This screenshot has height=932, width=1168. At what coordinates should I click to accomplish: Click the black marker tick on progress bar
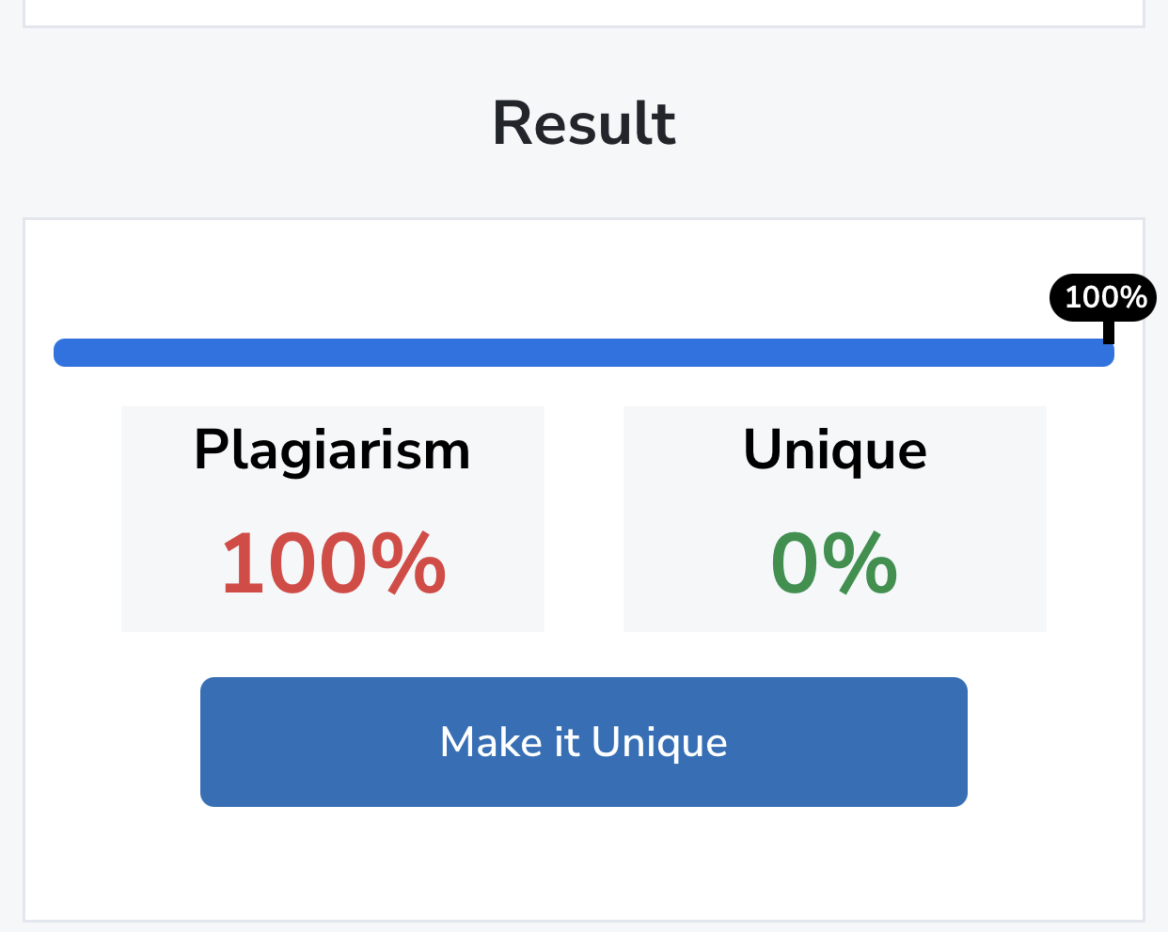click(1109, 331)
